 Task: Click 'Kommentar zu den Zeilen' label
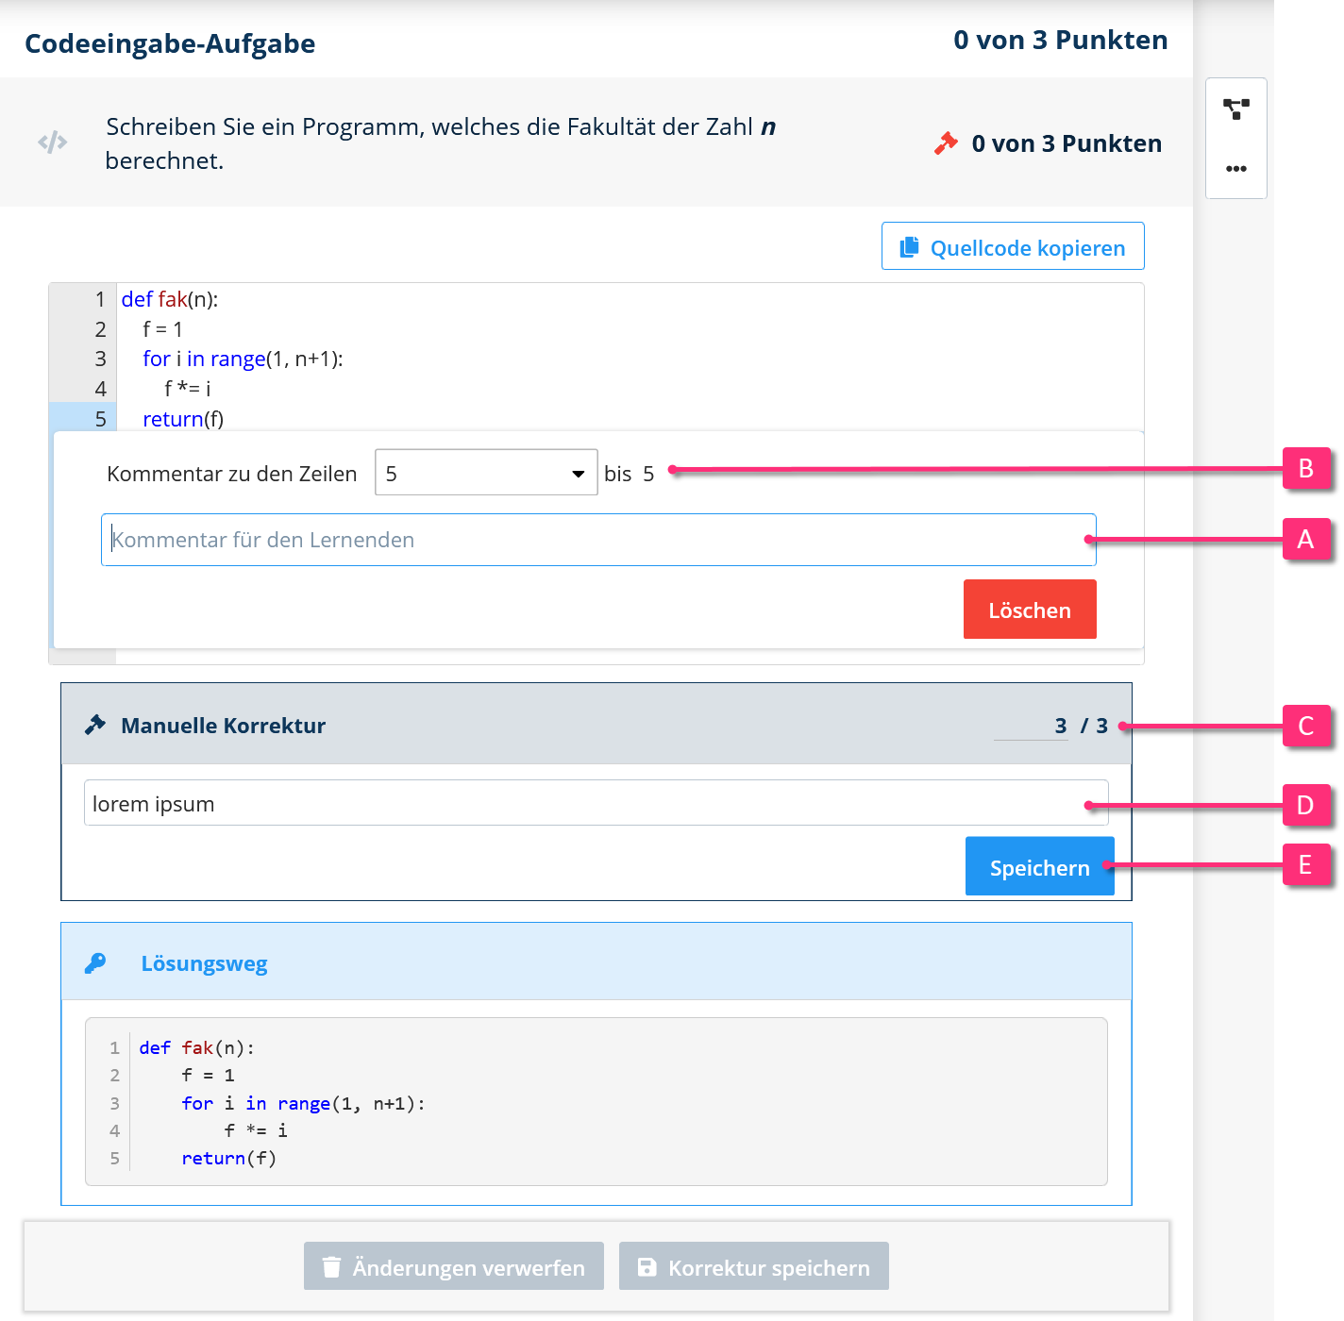(232, 474)
